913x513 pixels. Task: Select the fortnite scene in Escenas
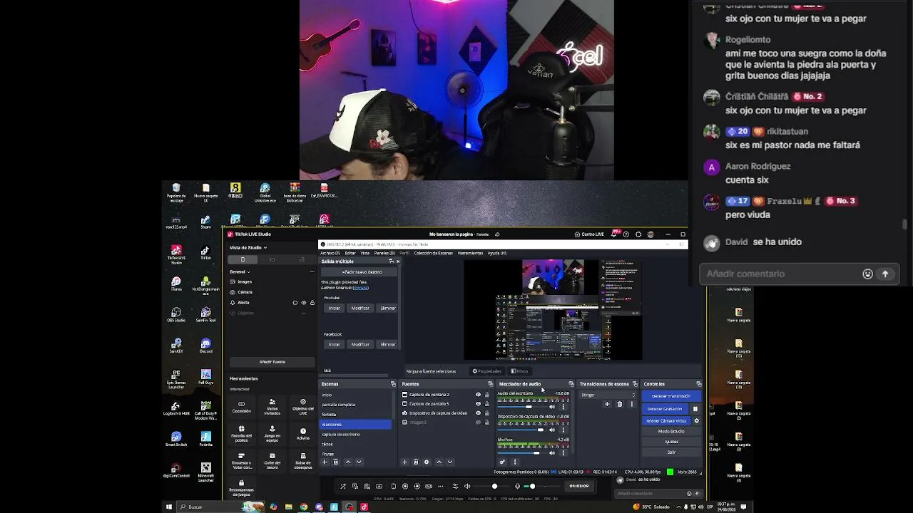click(x=355, y=415)
